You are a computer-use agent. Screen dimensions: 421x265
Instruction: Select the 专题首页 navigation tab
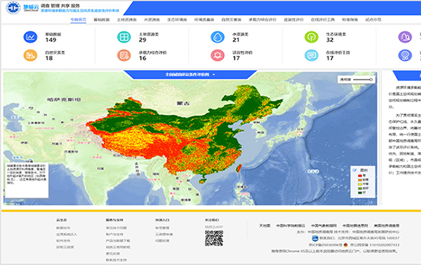78,20
